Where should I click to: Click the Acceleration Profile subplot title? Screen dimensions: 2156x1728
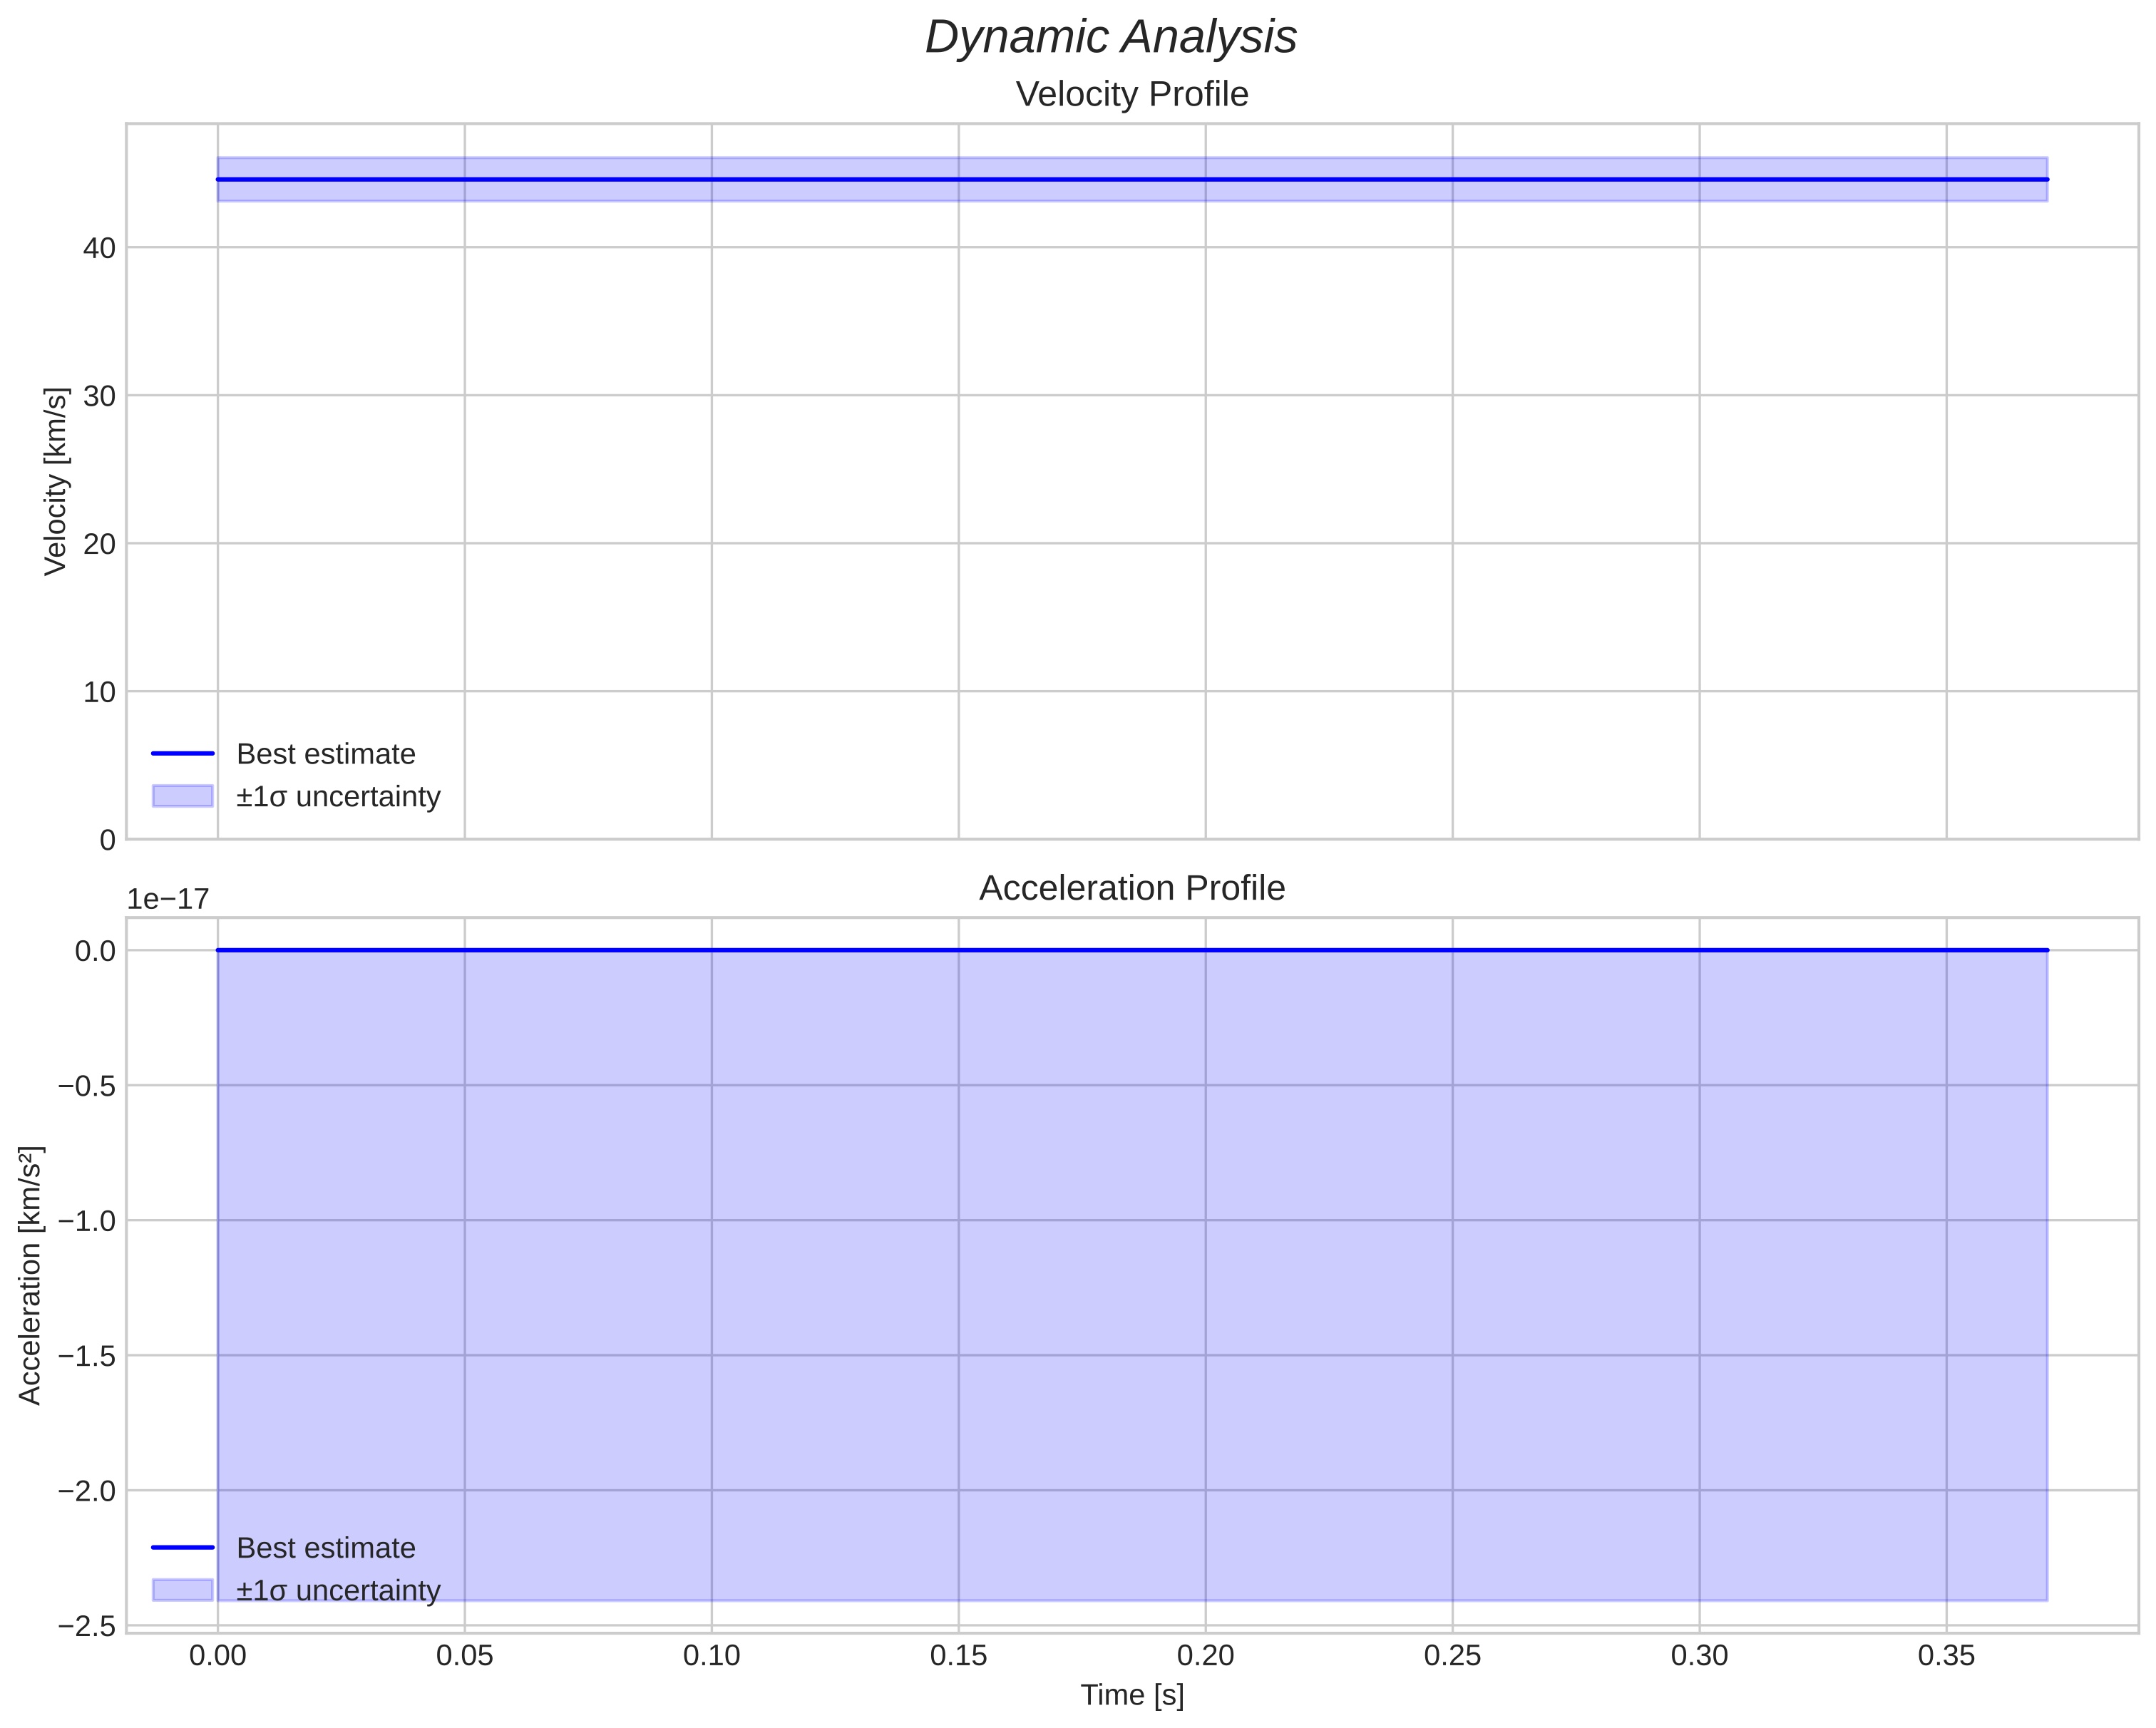pos(1131,888)
